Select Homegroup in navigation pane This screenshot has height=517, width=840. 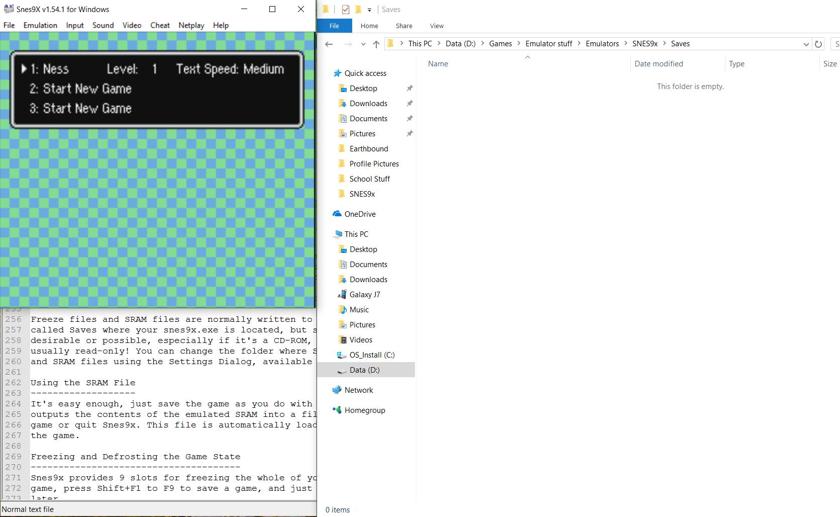tap(365, 410)
